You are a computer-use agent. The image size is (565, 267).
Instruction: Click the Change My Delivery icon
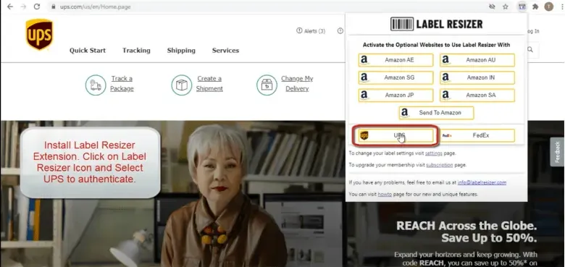tap(267, 85)
